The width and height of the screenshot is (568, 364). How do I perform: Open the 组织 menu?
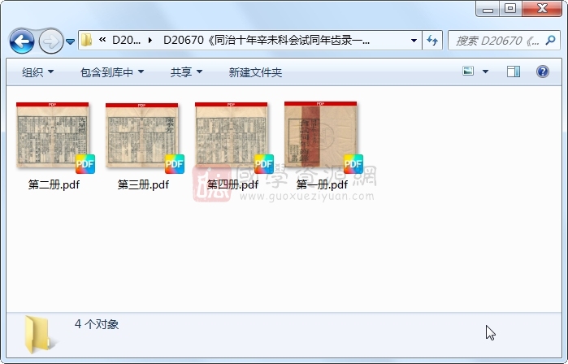tap(37, 72)
